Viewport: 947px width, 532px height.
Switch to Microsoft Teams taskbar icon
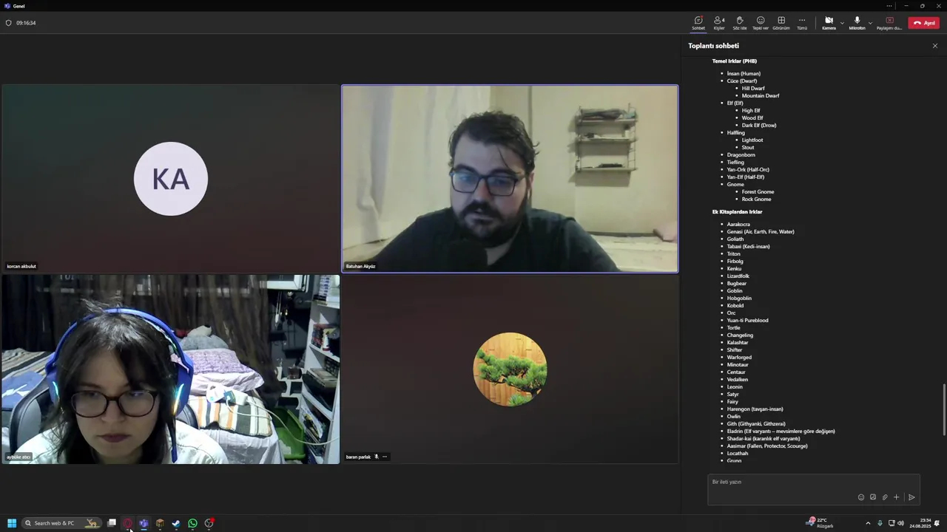(x=144, y=523)
